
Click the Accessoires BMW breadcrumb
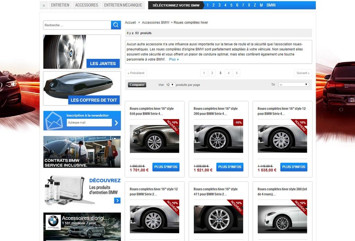click(156, 23)
